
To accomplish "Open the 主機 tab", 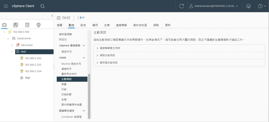I will [107, 25].
